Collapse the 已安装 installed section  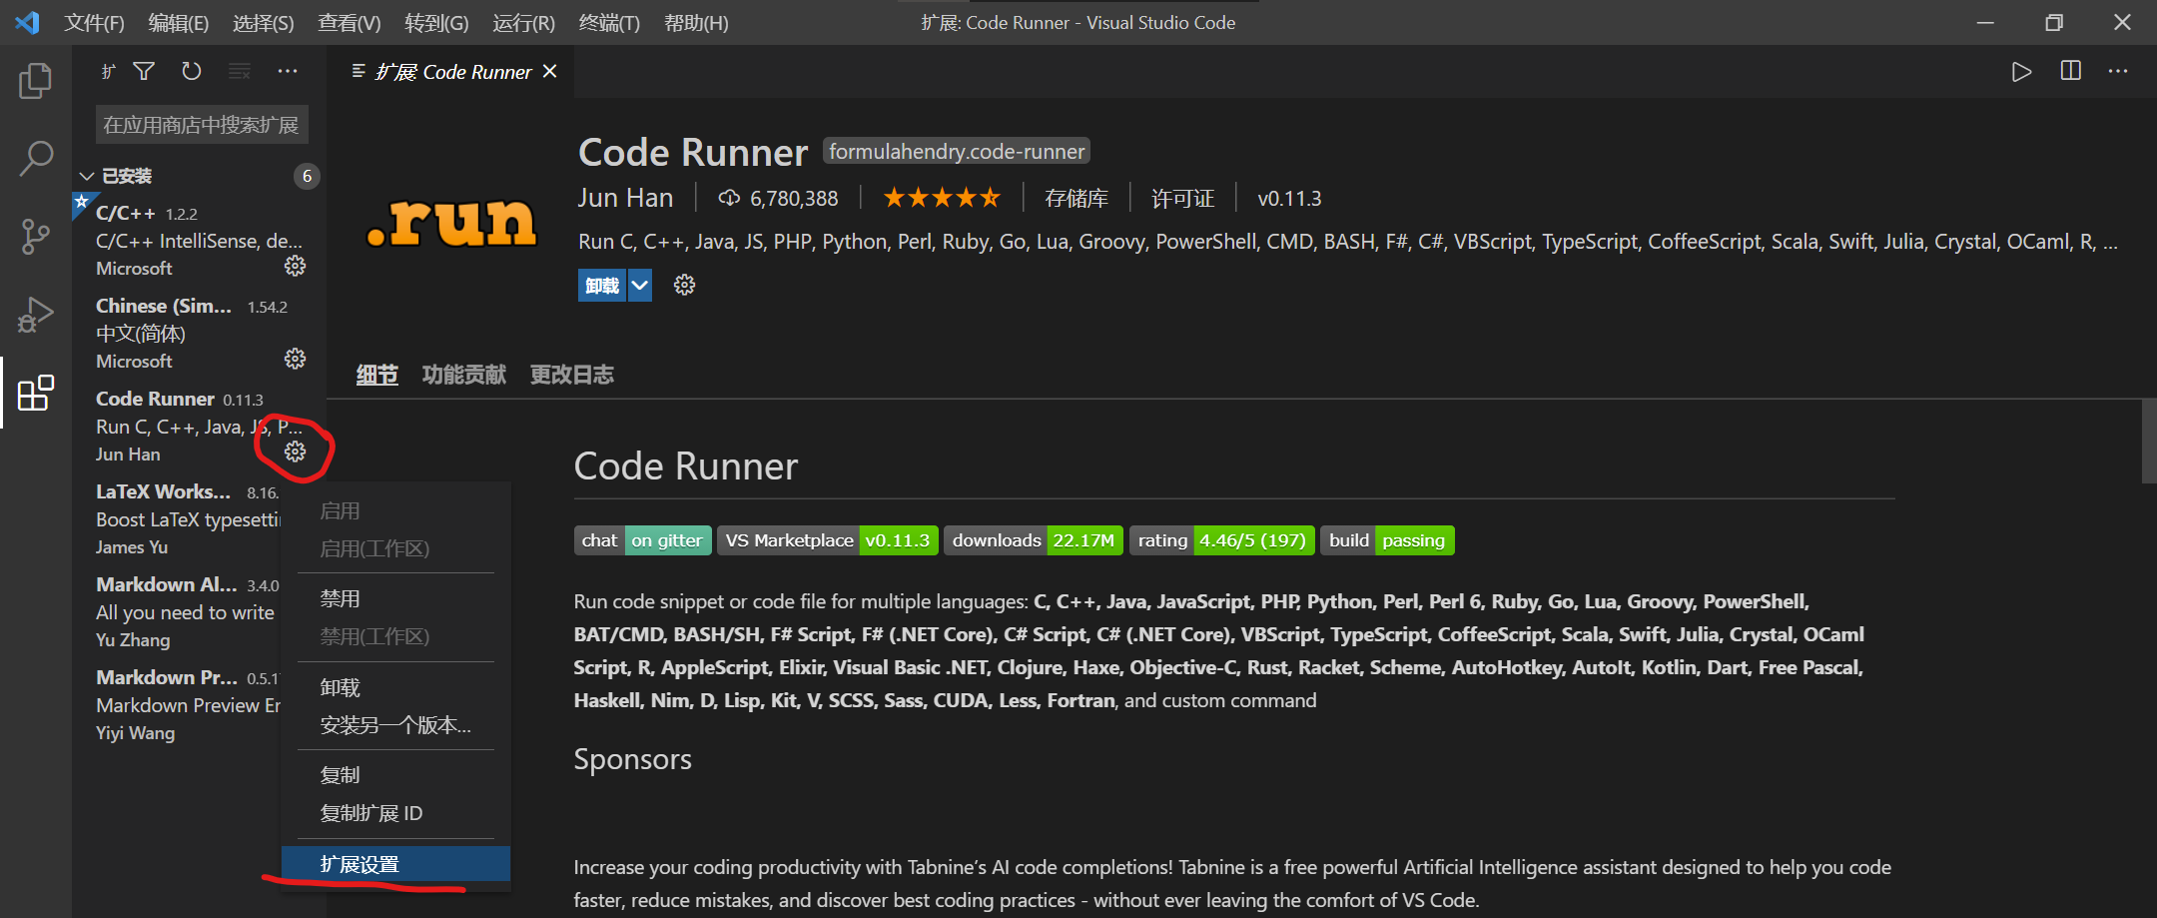(87, 176)
